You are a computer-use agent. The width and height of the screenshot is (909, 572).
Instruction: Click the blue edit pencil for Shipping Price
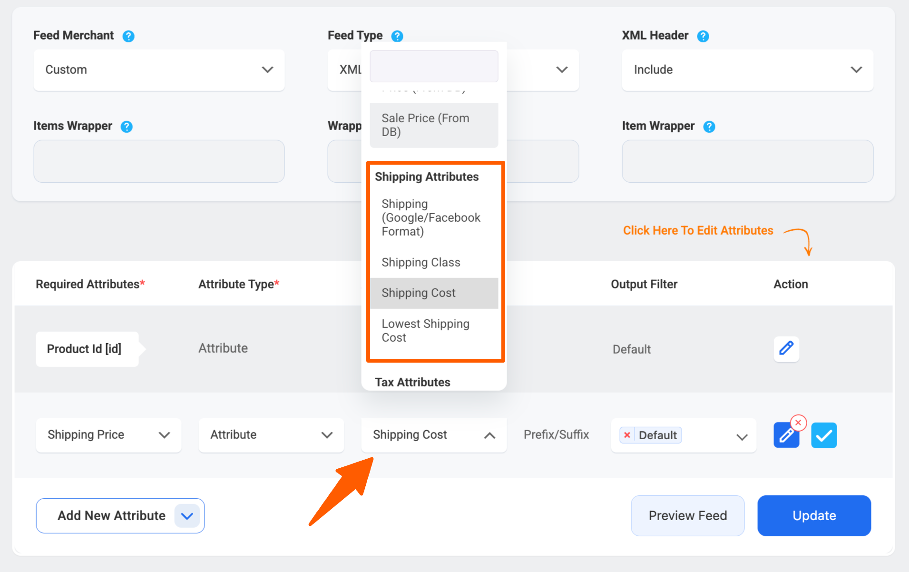(785, 435)
